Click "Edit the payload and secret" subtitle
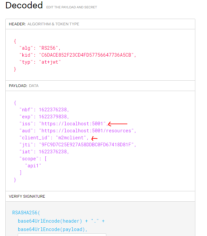The width and height of the screenshot is (207, 236). pyautogui.click(x=72, y=7)
